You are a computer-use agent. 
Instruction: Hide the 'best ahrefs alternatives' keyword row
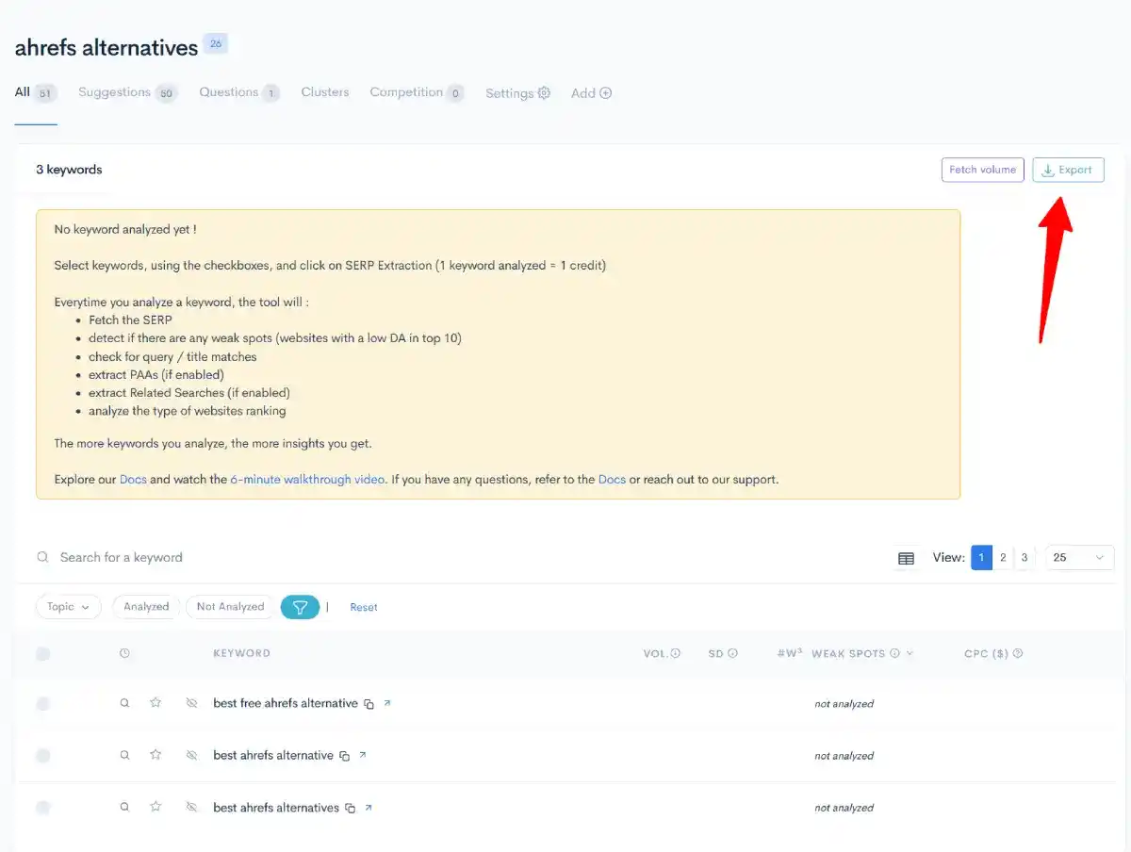point(191,807)
